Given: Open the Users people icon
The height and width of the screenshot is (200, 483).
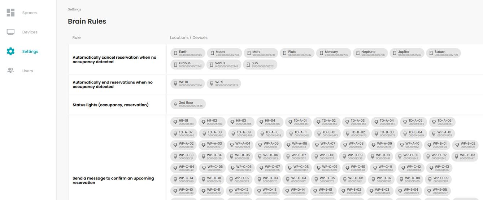Looking at the screenshot, I should coord(10,71).
